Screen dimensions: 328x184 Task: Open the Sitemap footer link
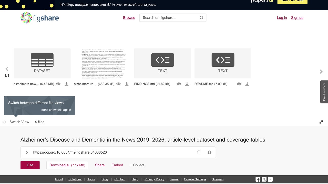click(x=218, y=179)
